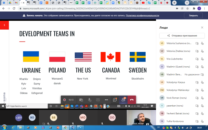Click the +377 more participants bubble
This screenshot has width=208, height=130.
(19, 118)
